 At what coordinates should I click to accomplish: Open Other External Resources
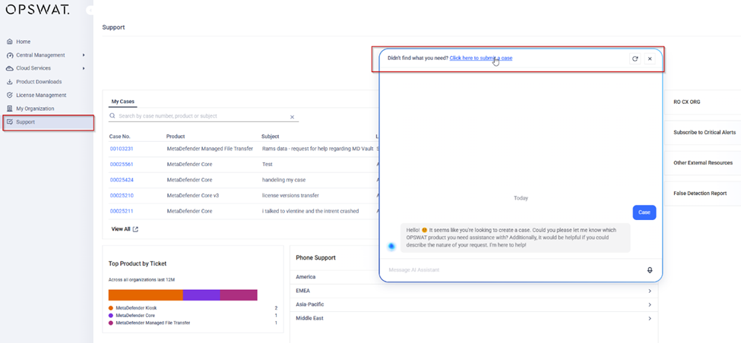(x=703, y=162)
